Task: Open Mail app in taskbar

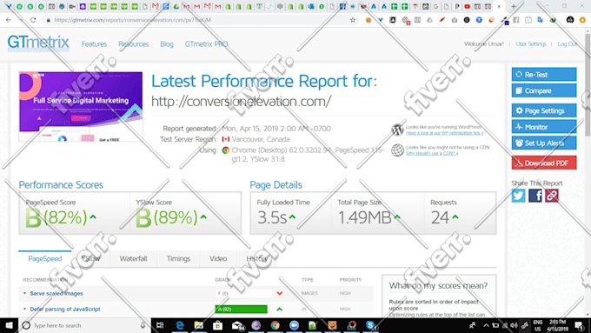Action: point(237,325)
